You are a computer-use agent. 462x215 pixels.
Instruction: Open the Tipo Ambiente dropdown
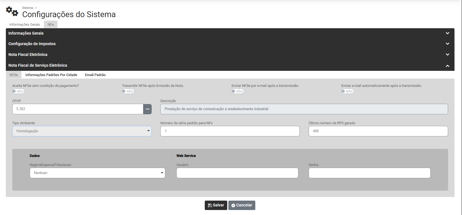coord(82,131)
